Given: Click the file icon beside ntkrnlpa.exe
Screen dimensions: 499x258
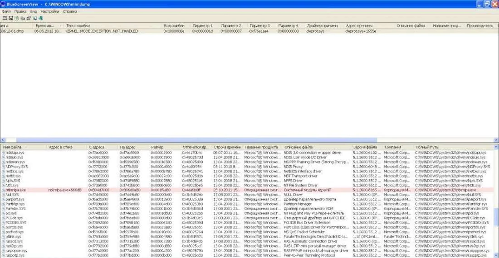Looking at the screenshot, I should [4, 190].
